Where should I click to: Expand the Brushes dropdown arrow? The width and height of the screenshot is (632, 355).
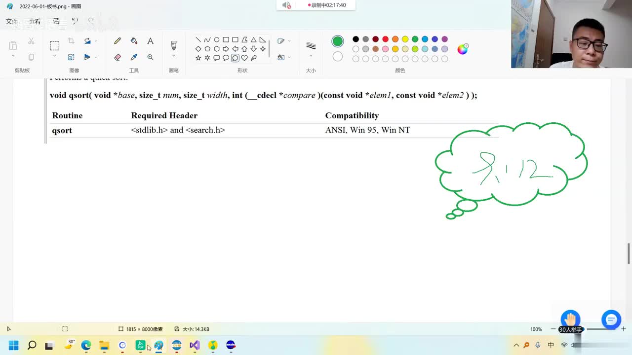tap(174, 56)
